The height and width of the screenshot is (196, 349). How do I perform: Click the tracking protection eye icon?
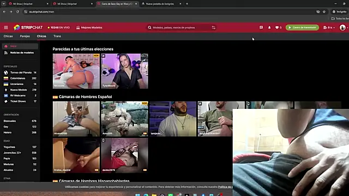click(x=318, y=11)
